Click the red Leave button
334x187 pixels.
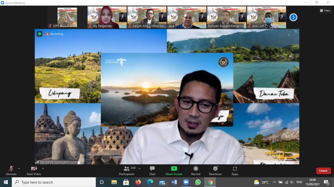click(x=323, y=171)
